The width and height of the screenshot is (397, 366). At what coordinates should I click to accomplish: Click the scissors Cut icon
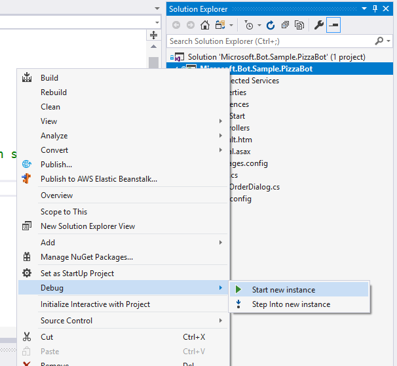coord(27,337)
